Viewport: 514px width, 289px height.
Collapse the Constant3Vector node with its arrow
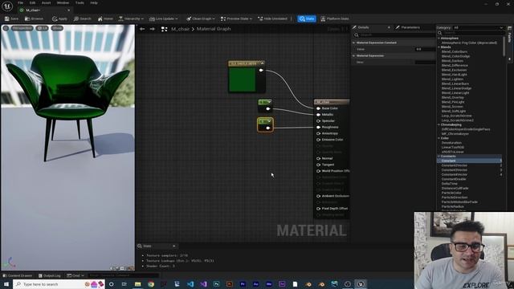pos(263,63)
